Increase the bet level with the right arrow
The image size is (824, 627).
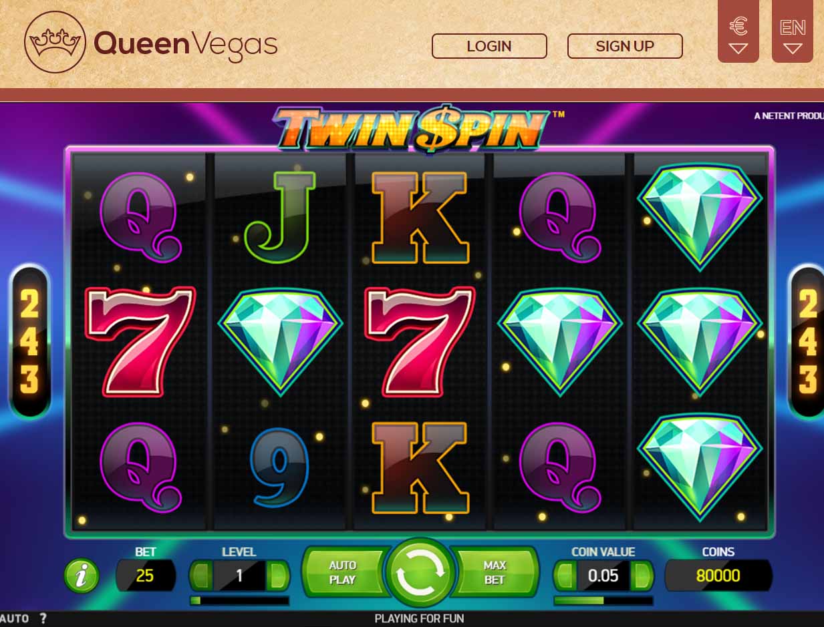click(278, 576)
